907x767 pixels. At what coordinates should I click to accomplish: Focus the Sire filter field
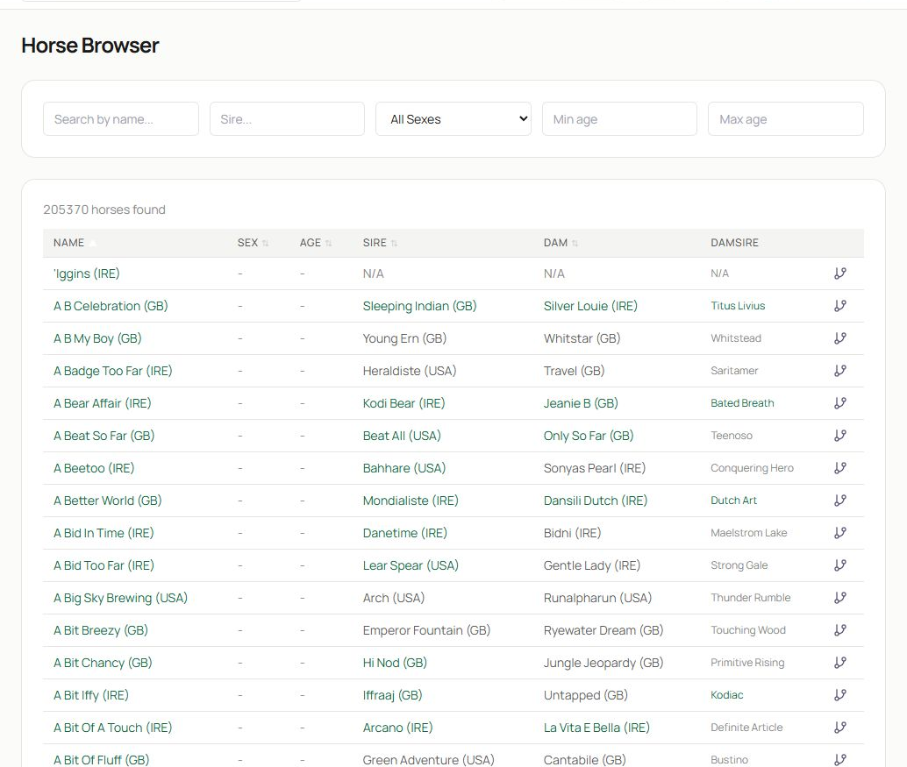coord(287,119)
